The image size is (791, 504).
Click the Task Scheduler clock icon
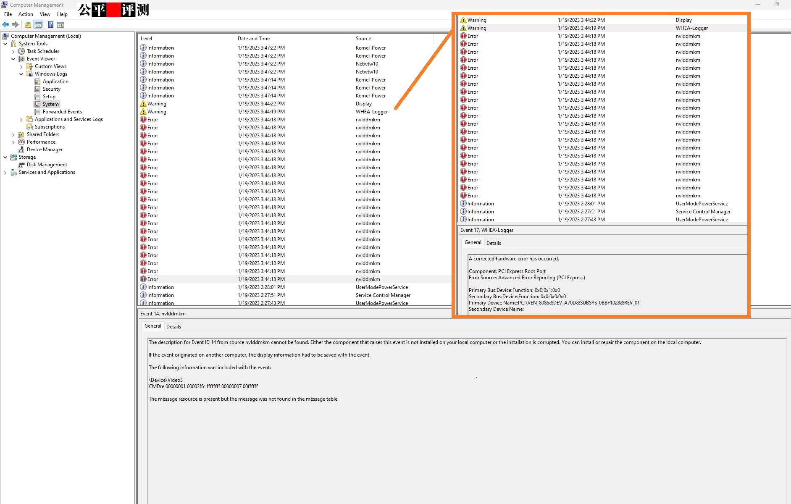21,51
